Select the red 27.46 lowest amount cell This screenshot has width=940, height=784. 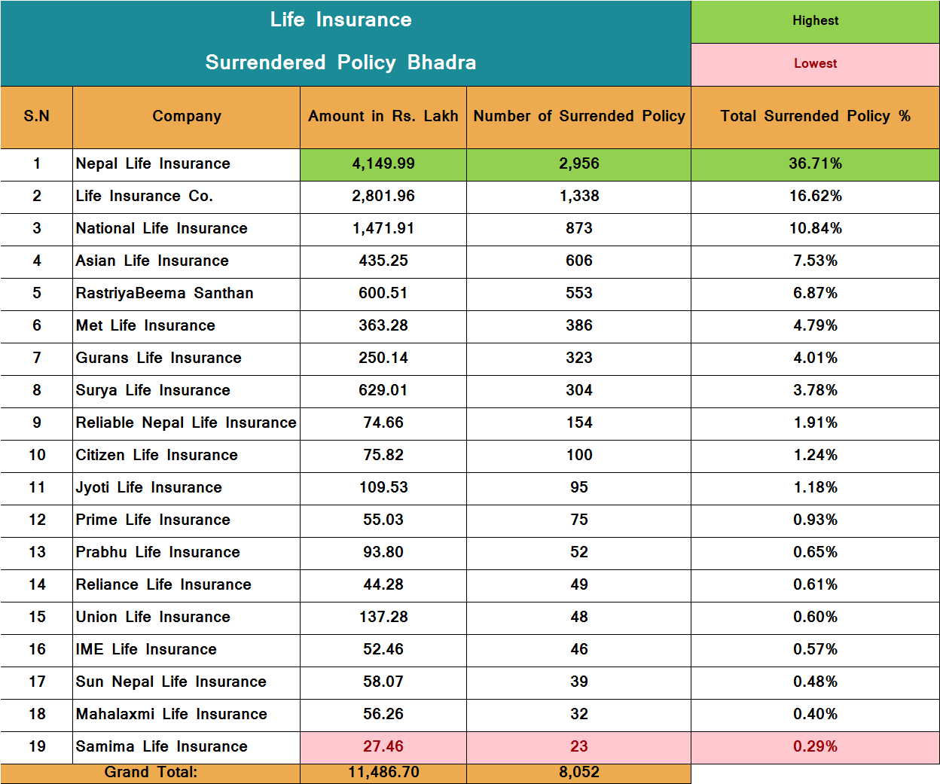coord(383,746)
